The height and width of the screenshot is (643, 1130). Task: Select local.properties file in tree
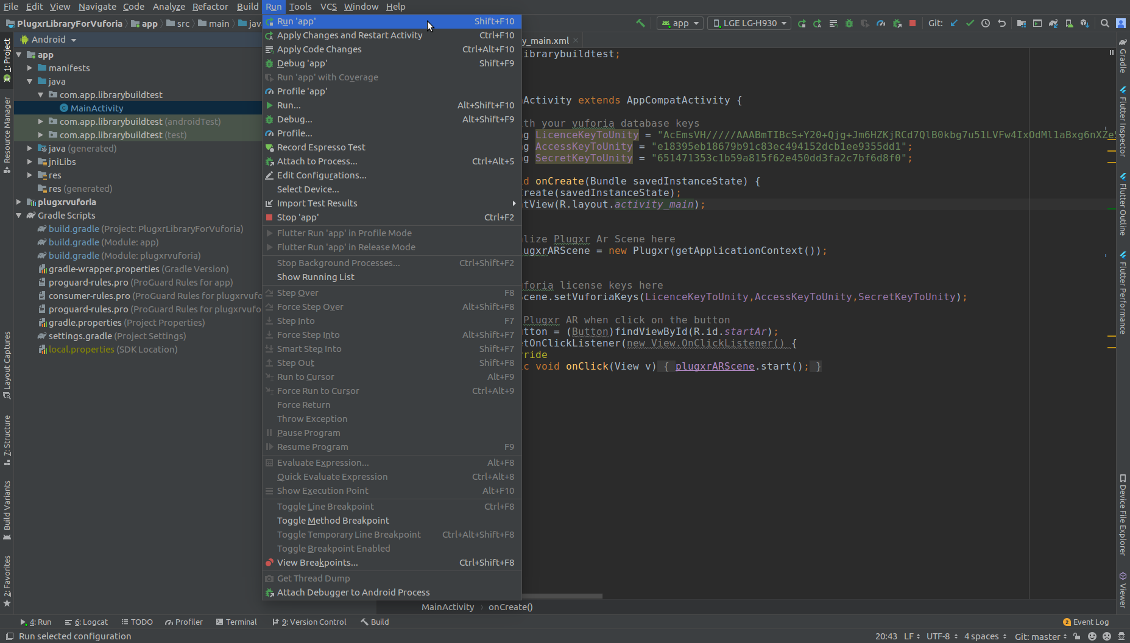tap(82, 350)
